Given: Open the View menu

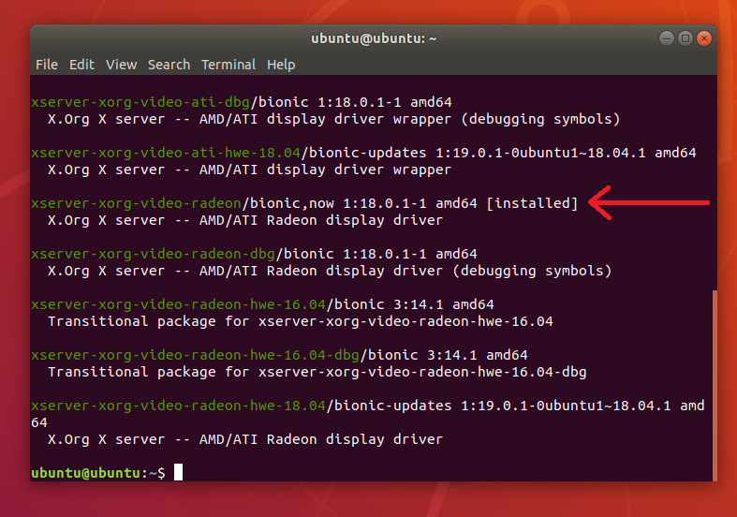Looking at the screenshot, I should (x=121, y=65).
